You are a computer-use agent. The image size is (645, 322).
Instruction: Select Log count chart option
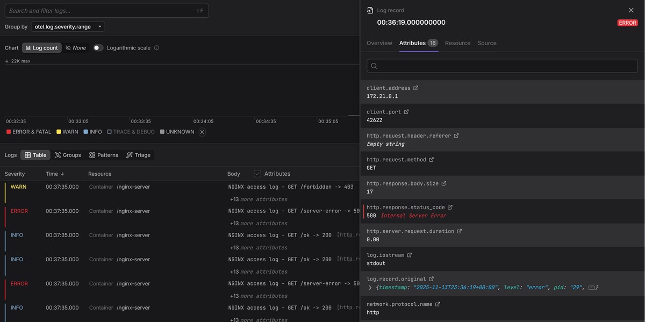click(x=42, y=48)
